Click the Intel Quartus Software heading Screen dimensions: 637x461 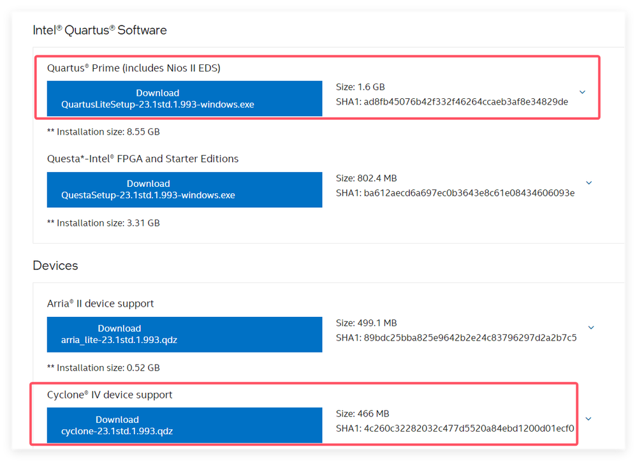point(99,30)
